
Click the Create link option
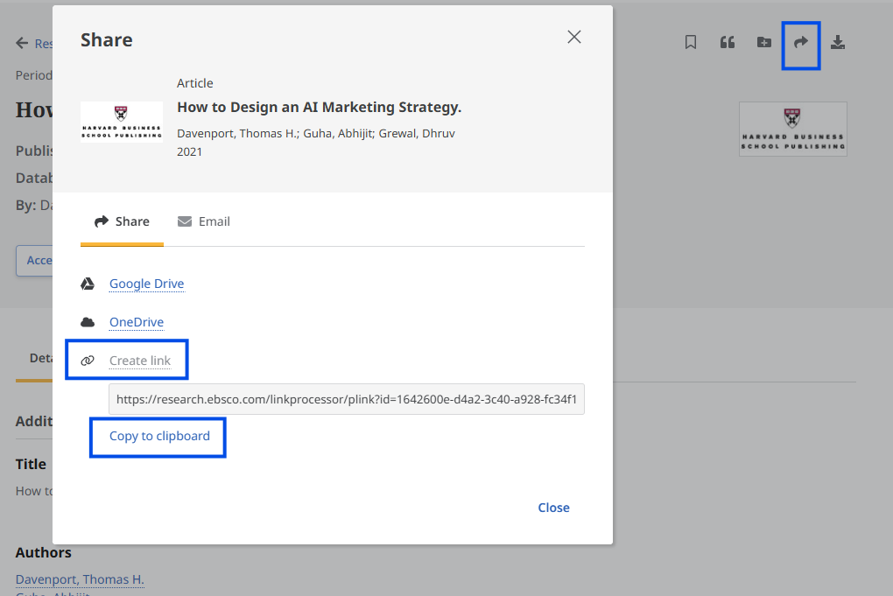click(140, 361)
